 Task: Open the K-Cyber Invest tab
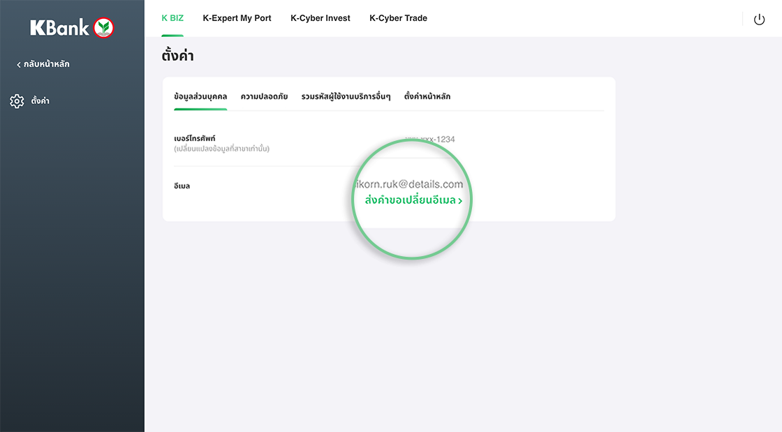[320, 18]
